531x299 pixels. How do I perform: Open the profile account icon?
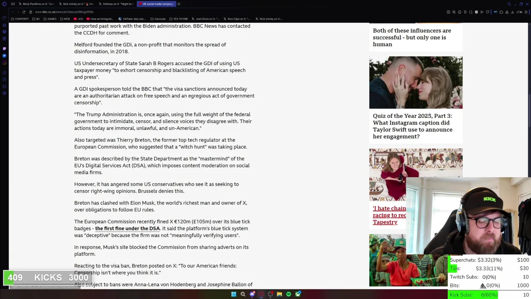[x=507, y=12]
